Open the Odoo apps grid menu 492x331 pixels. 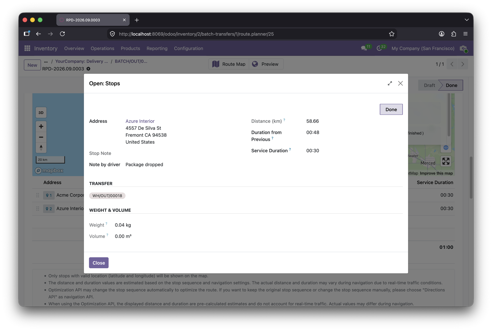pyautogui.click(x=27, y=48)
